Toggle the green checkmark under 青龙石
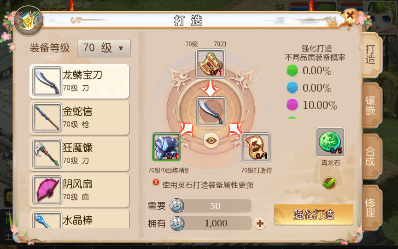 [x=329, y=183]
